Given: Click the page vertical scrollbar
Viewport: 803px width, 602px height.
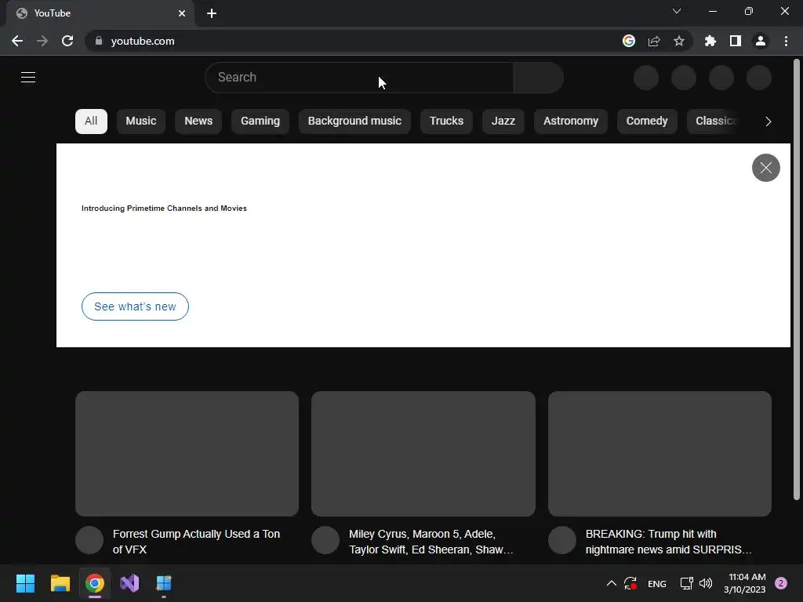Looking at the screenshot, I should (x=797, y=280).
